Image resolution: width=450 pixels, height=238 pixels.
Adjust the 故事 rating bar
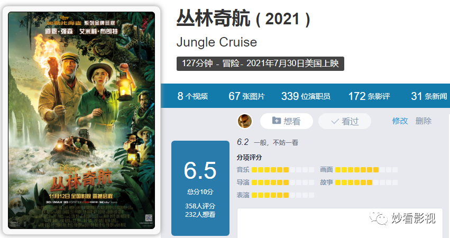(x=366, y=182)
